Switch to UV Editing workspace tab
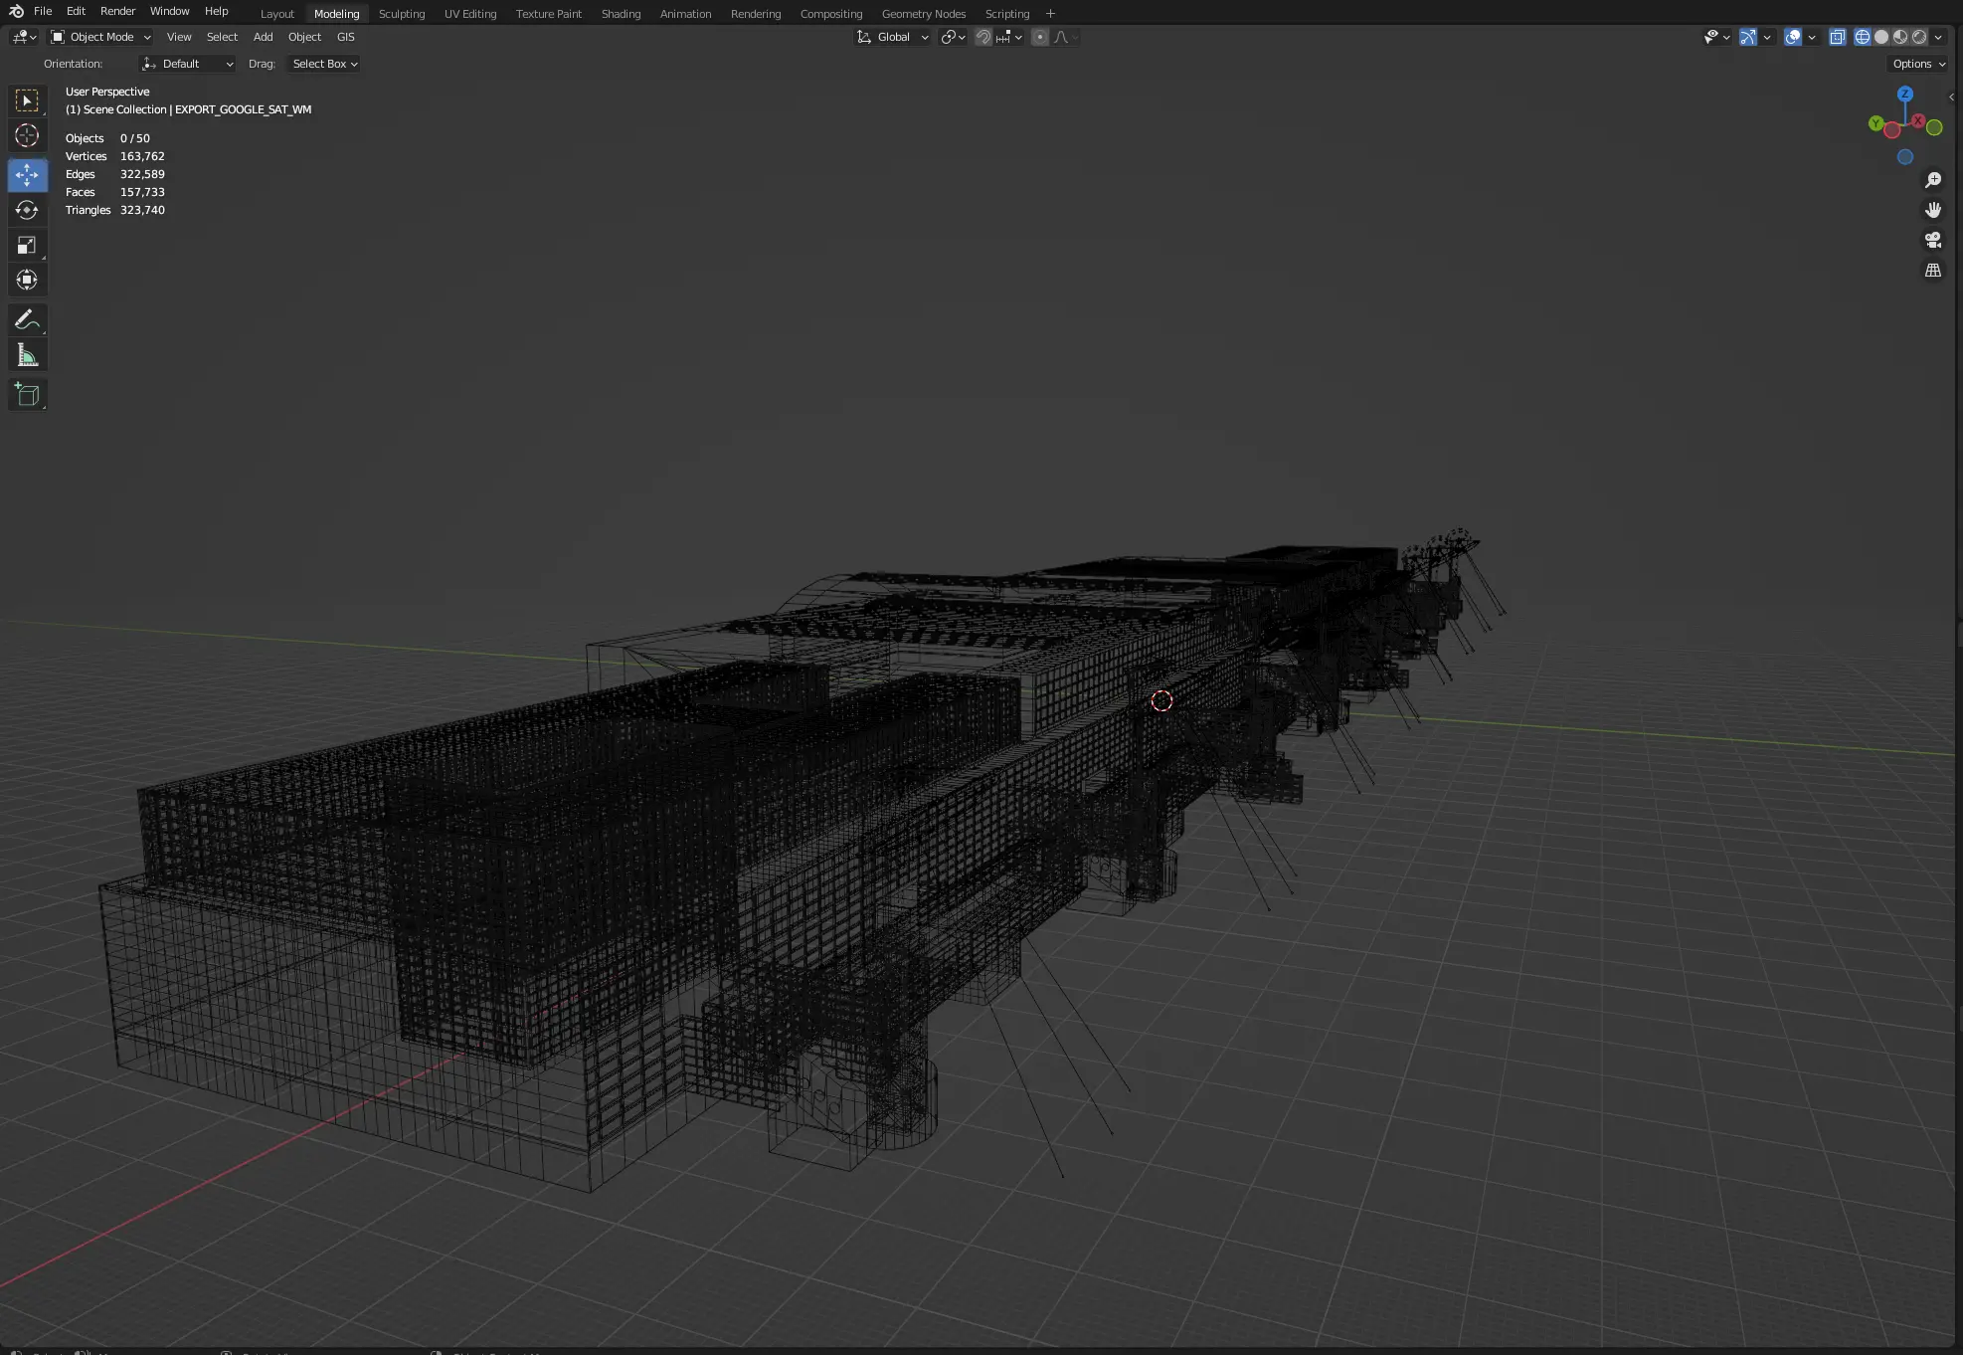 tap(469, 14)
